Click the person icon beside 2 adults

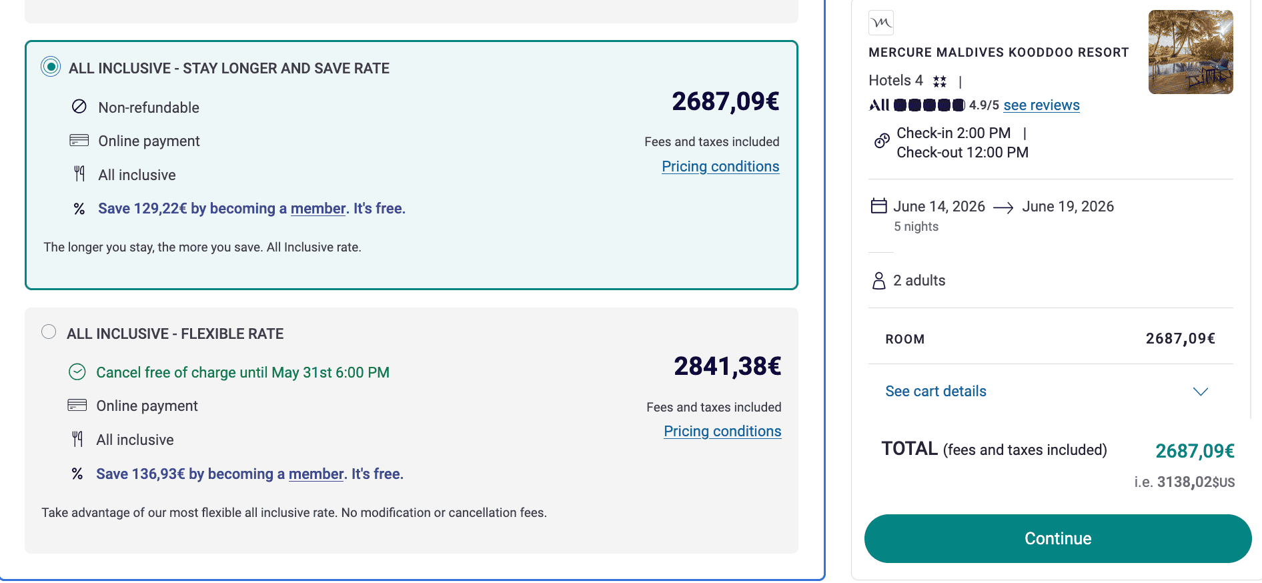pyautogui.click(x=878, y=281)
